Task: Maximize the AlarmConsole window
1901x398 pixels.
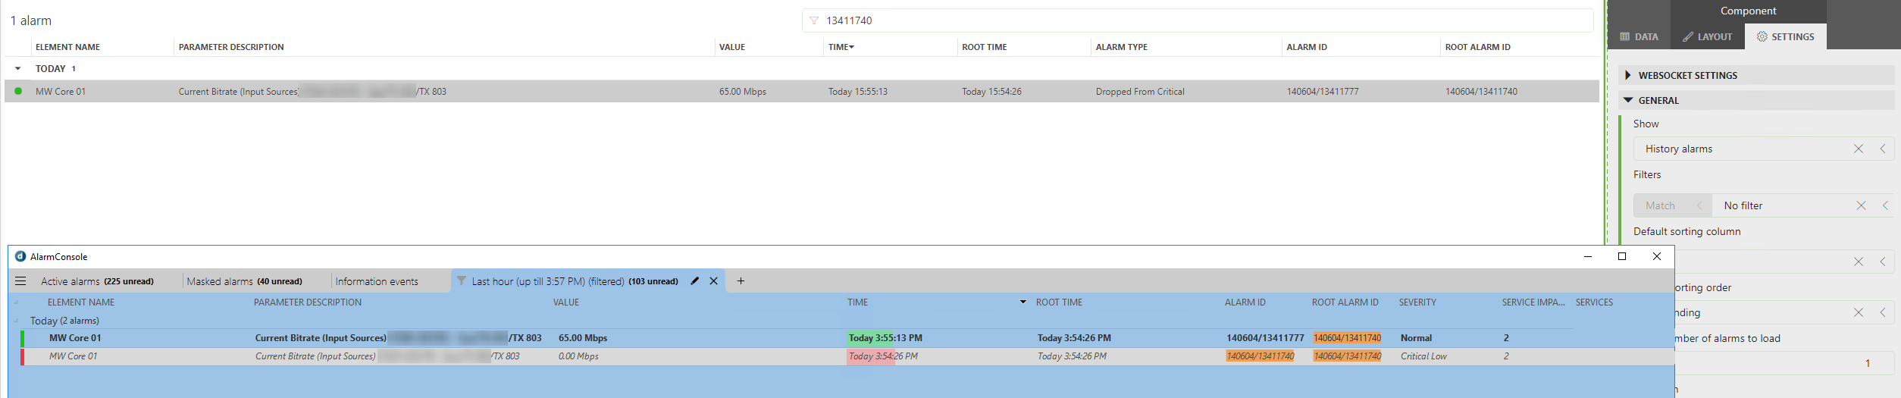Action: coord(1622,256)
